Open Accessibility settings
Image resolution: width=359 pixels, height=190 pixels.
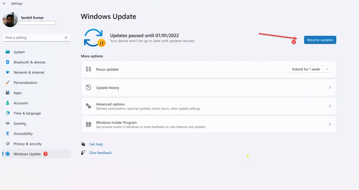click(x=36, y=134)
